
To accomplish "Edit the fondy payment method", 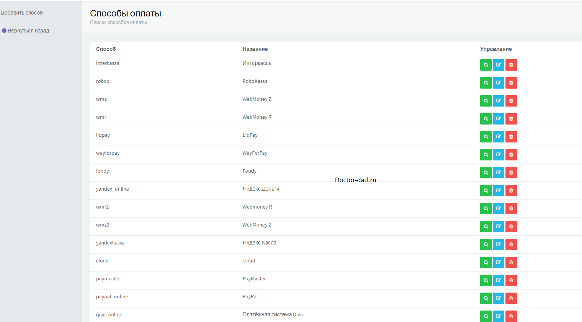I will coord(499,173).
